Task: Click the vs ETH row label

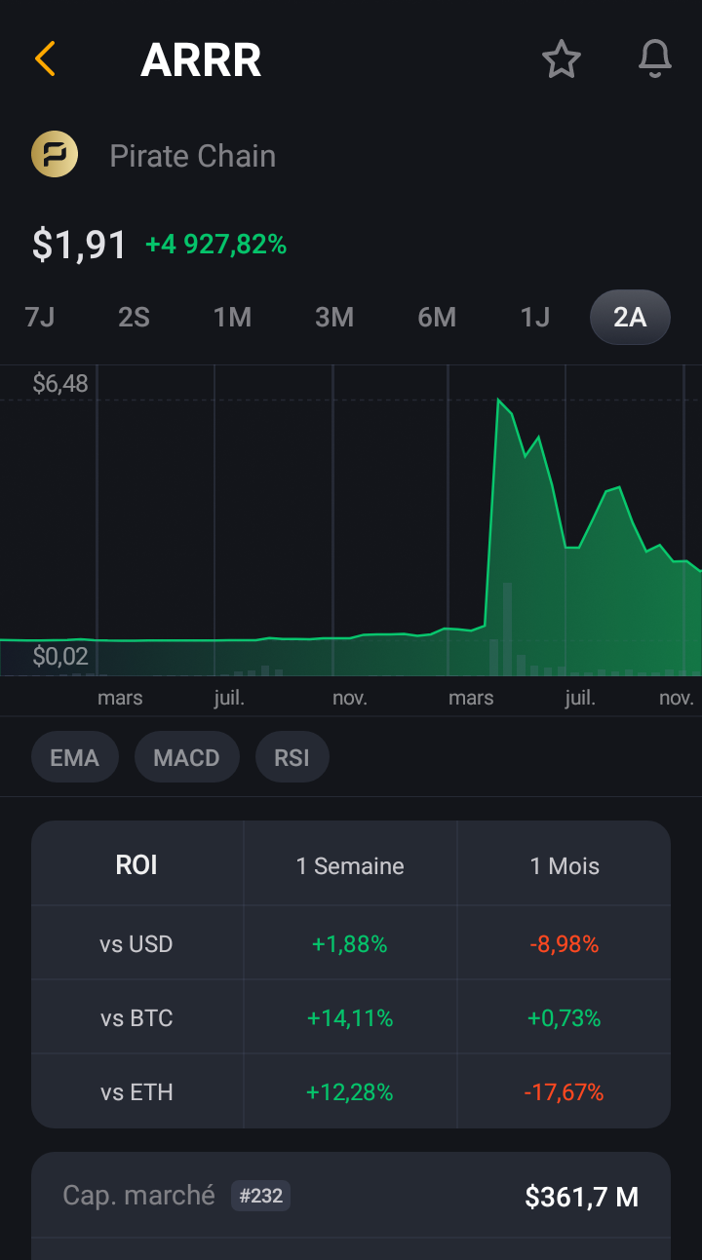Action: tap(136, 1092)
